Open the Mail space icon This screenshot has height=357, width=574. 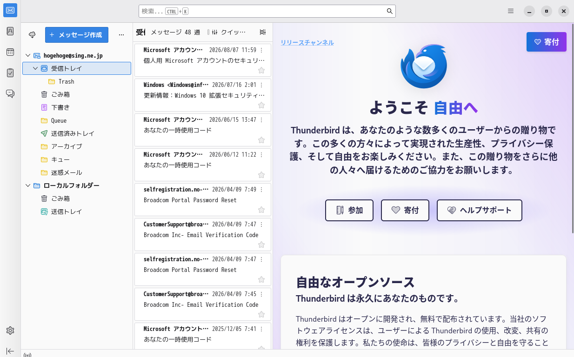tap(10, 10)
